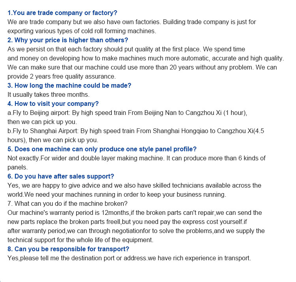Click the text 'exporting various types of cold roll forming machines.'
This screenshot has width=296, height=282.
tap(82, 31)
